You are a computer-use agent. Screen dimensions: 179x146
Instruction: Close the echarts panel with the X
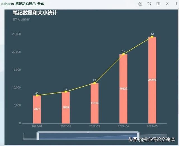tap(167, 4)
